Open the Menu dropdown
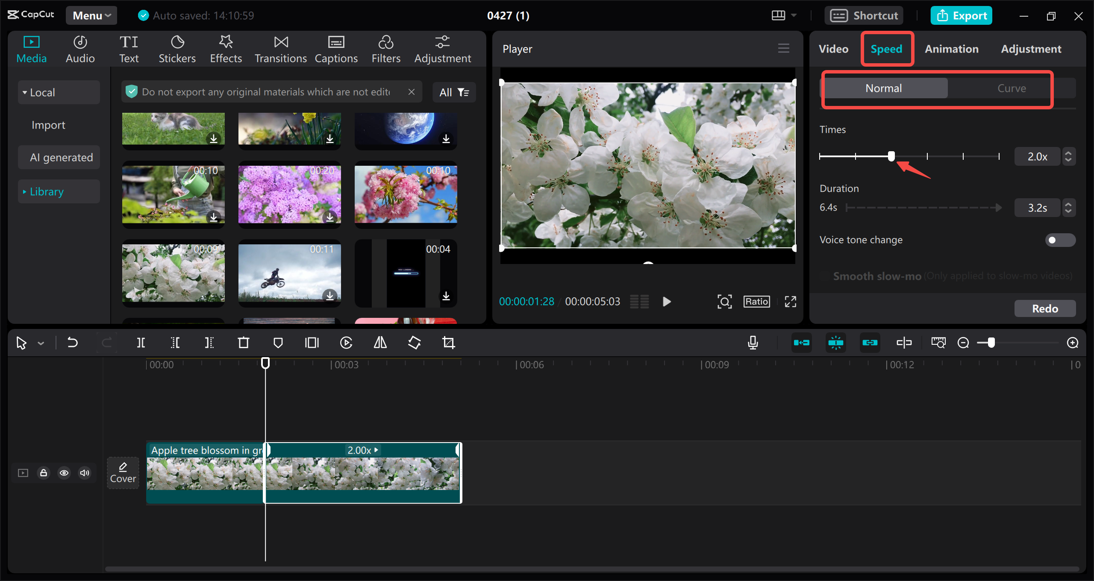 tap(91, 16)
